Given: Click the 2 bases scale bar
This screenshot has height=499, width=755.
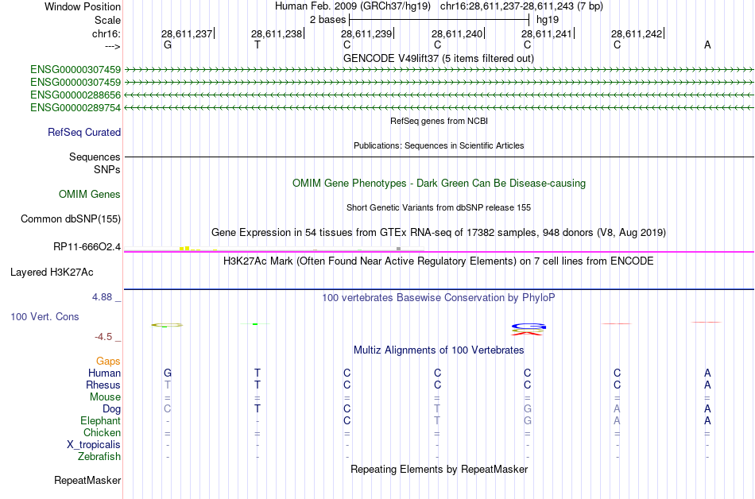Looking at the screenshot, I should 439,20.
